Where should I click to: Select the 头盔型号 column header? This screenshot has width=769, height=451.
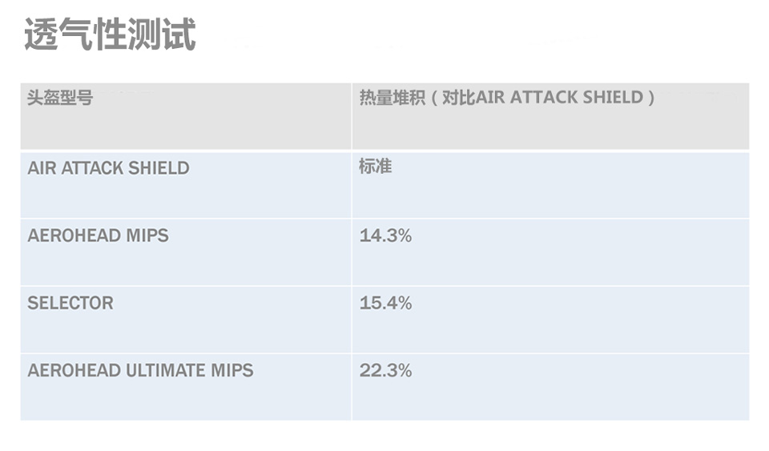click(60, 98)
